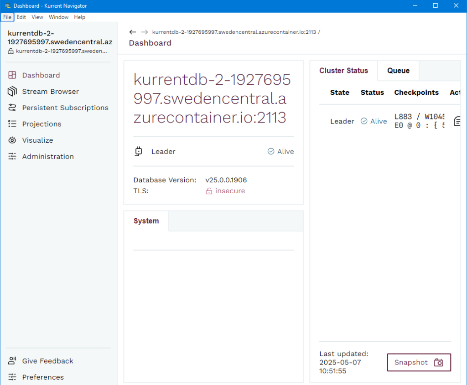Navigate to Projections
The image size is (467, 385).
(x=42, y=124)
